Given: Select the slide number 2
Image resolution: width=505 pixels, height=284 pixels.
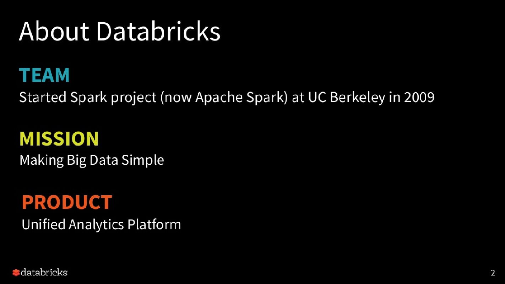Looking at the screenshot, I should [x=493, y=273].
